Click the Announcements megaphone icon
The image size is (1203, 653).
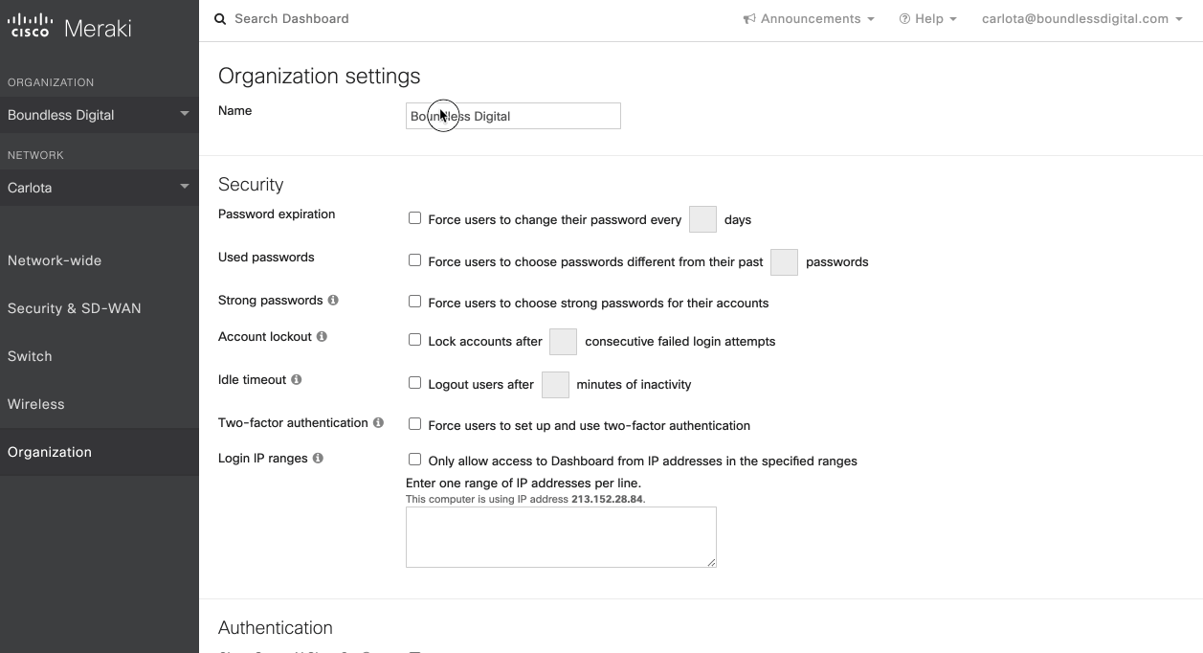(x=749, y=19)
